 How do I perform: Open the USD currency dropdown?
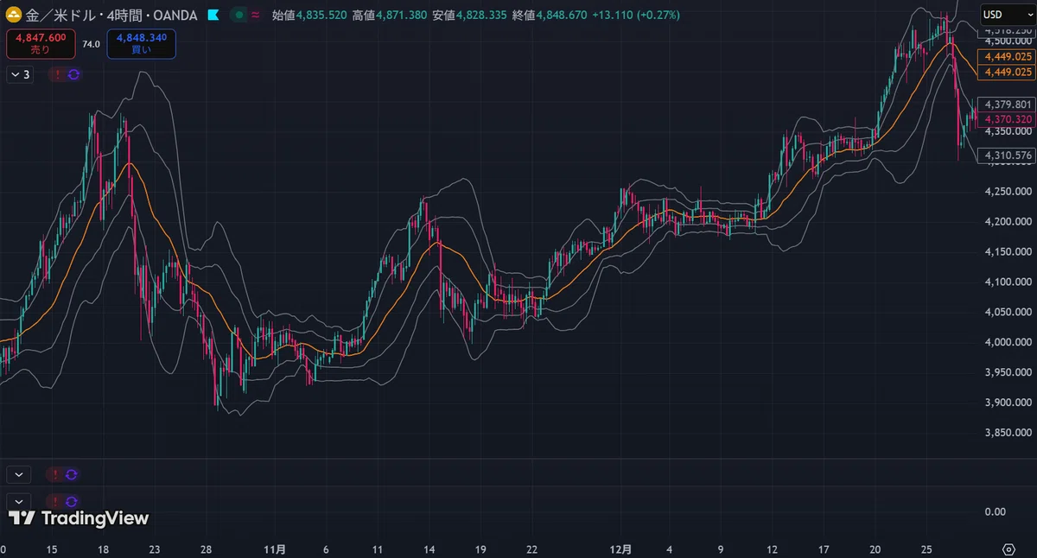(x=1007, y=15)
